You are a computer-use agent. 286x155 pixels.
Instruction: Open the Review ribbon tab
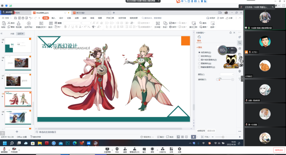pos(92,18)
